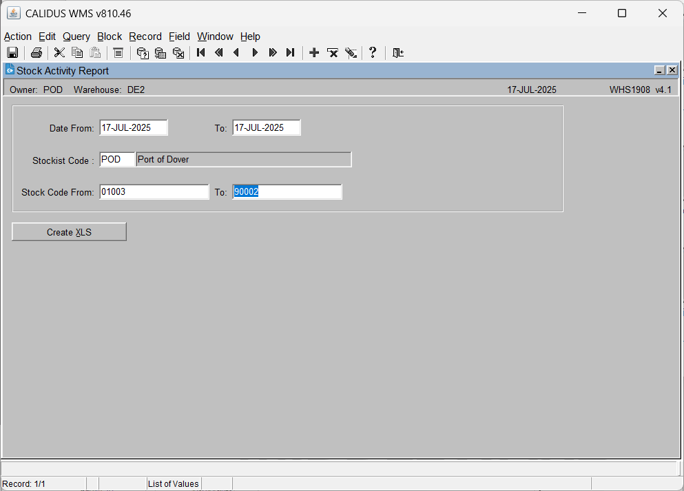Image resolution: width=684 pixels, height=491 pixels.
Task: Click the Enter Query database icon
Action: pos(143,53)
